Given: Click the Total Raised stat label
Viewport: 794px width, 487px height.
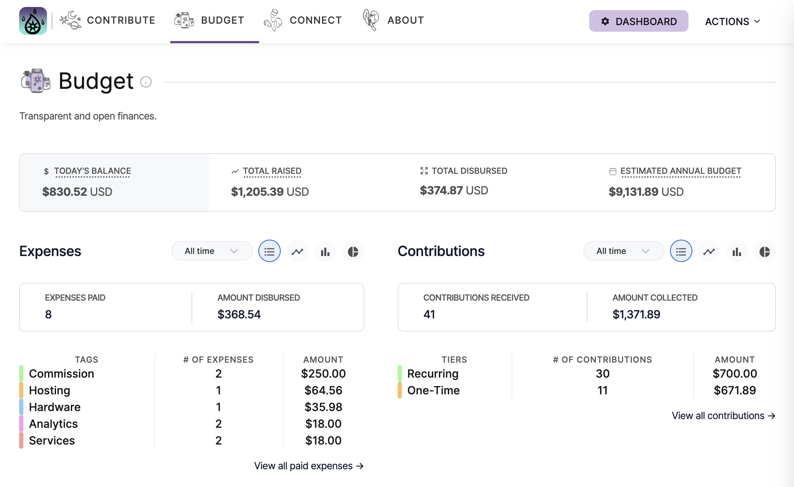Looking at the screenshot, I should pos(272,171).
